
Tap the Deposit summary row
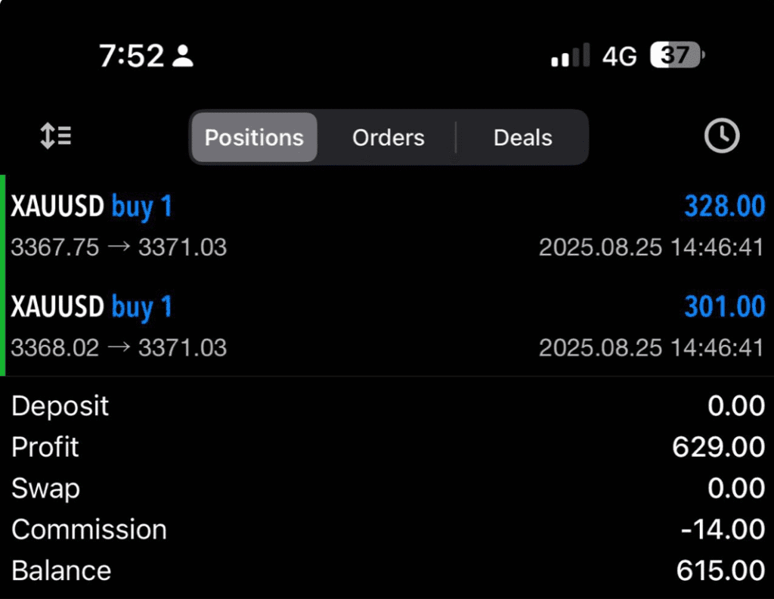tap(387, 406)
